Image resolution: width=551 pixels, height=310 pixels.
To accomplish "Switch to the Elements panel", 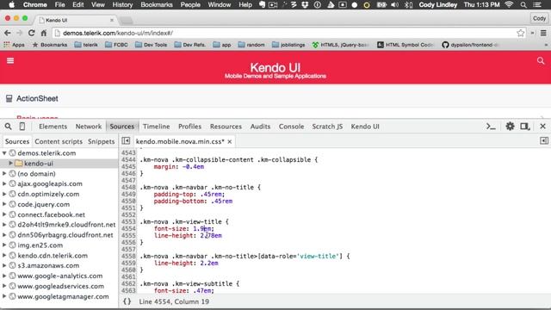I will point(53,127).
